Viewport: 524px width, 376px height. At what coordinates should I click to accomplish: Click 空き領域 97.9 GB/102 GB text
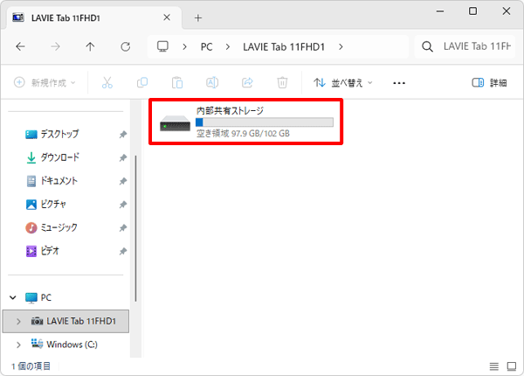point(243,134)
